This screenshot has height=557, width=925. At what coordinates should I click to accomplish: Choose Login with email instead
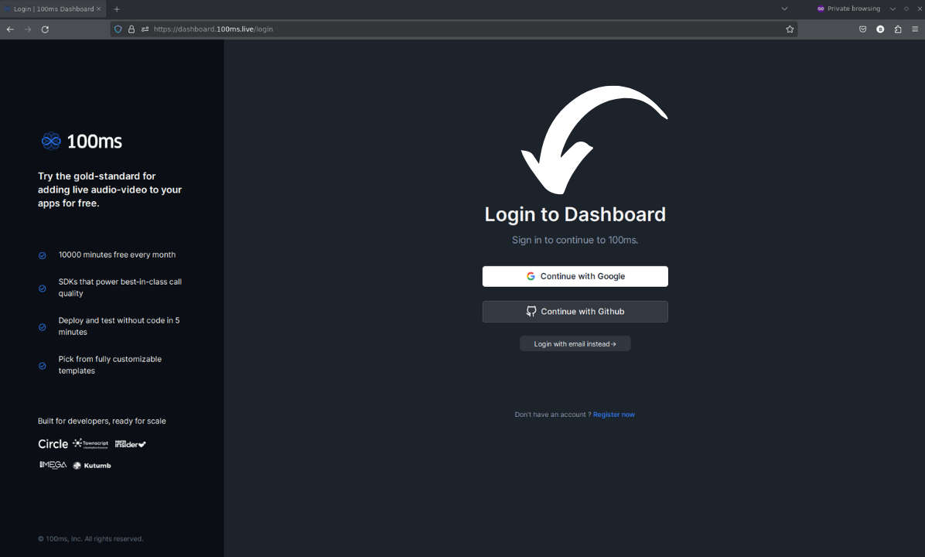[x=575, y=344]
